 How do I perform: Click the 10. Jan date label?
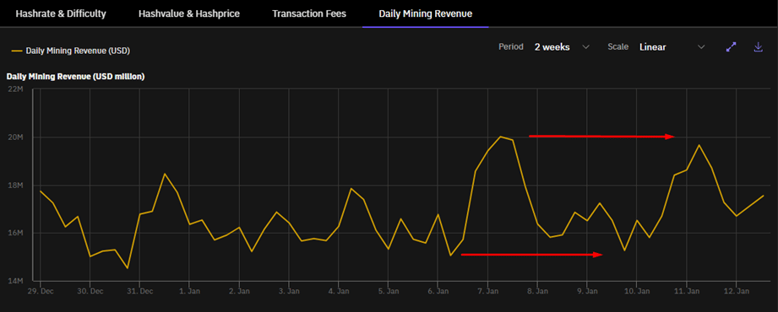(637, 291)
